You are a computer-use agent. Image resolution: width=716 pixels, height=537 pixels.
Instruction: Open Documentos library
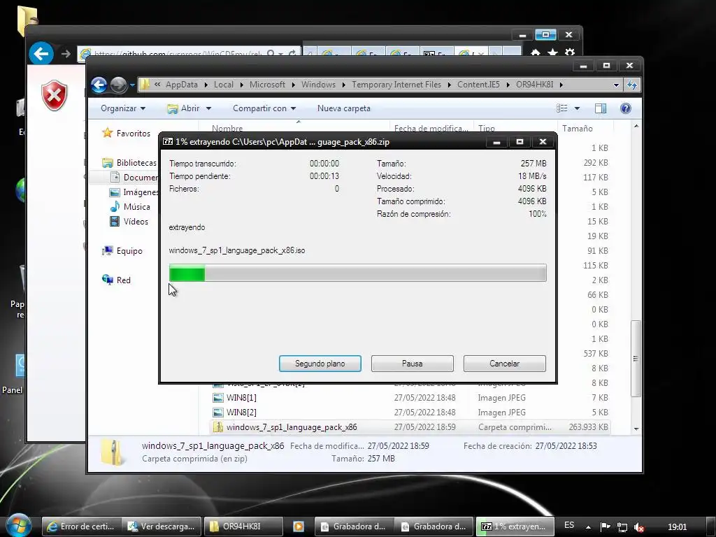[134, 177]
